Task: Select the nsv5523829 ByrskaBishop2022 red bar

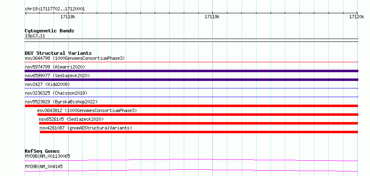Action: pos(191,106)
